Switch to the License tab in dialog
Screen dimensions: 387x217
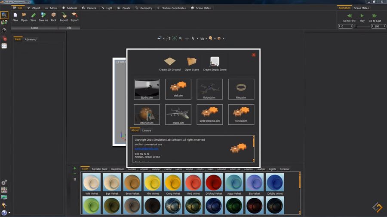146,130
